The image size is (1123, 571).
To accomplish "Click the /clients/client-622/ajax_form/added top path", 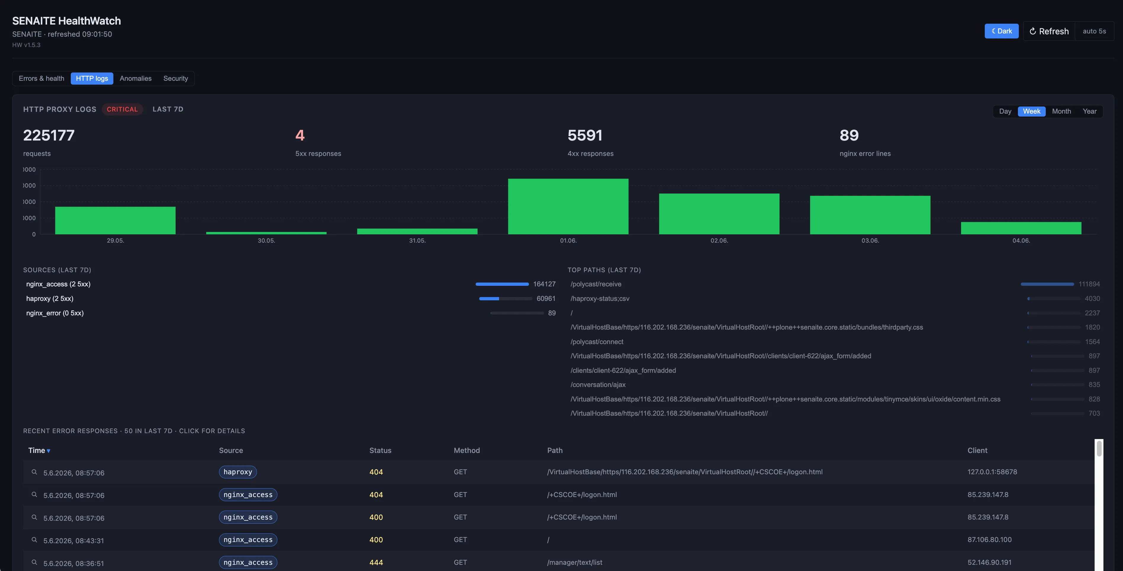I will (x=623, y=370).
